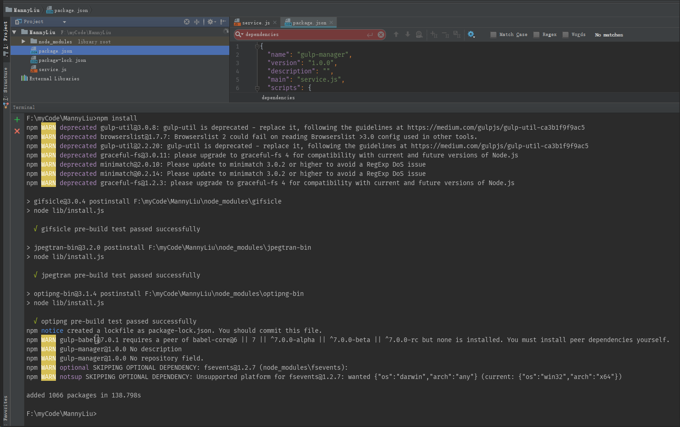Expand the node_modules folder
The image size is (680, 427).
pos(24,42)
